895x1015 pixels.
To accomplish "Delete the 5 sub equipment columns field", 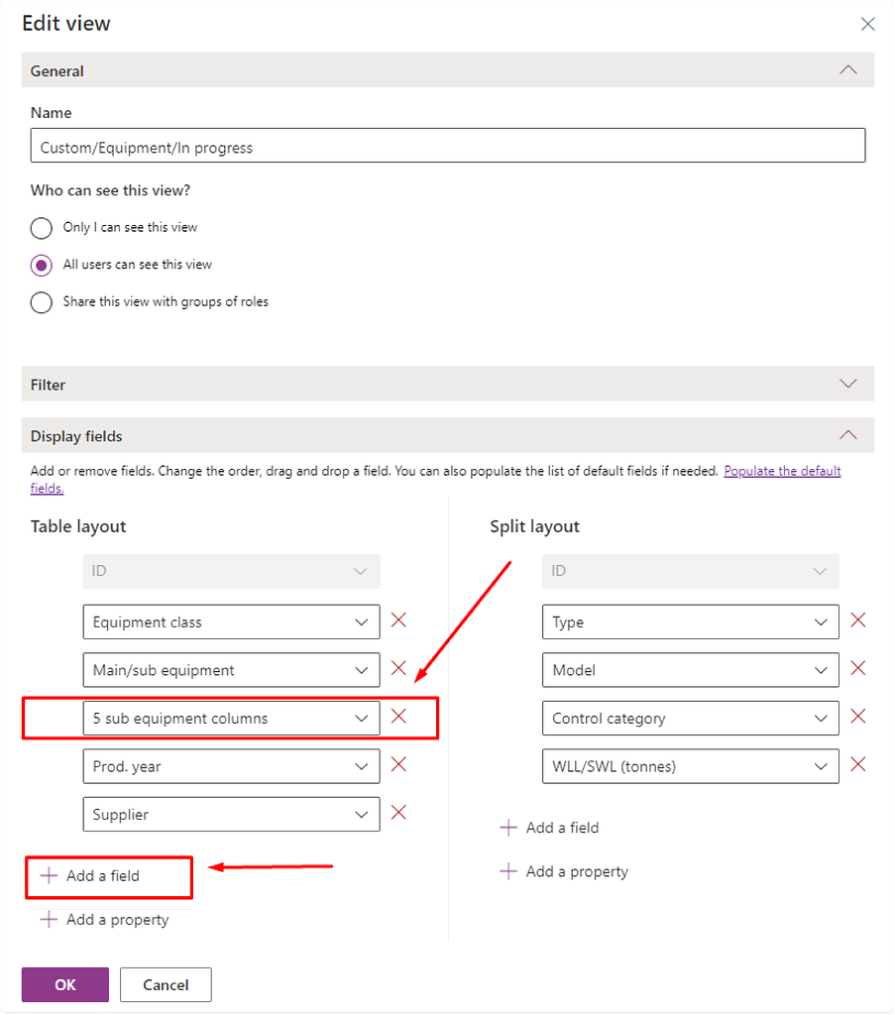I will point(399,718).
